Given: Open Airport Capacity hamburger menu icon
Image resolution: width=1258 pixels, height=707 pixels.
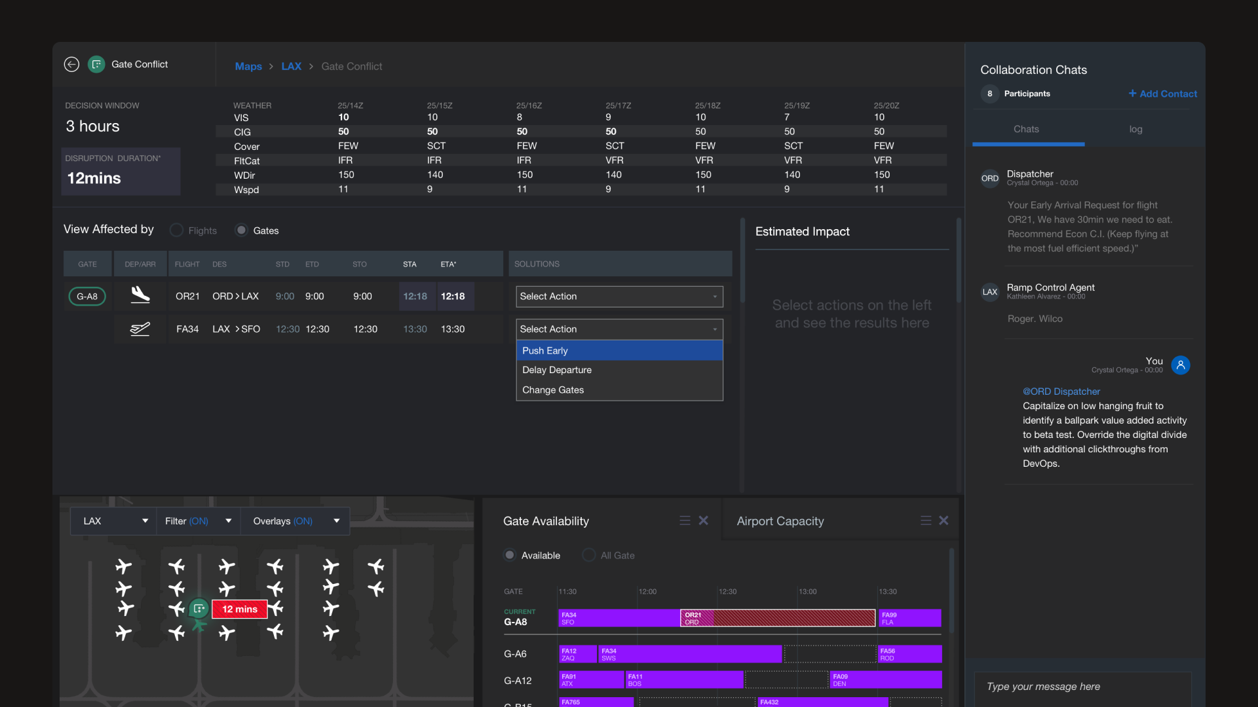Looking at the screenshot, I should click(925, 520).
